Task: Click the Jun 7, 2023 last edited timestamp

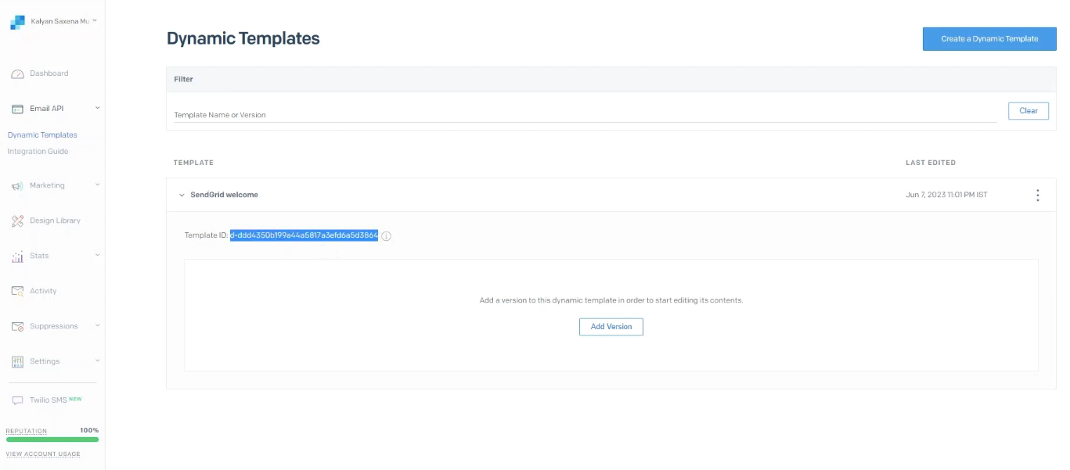Action: pos(946,195)
